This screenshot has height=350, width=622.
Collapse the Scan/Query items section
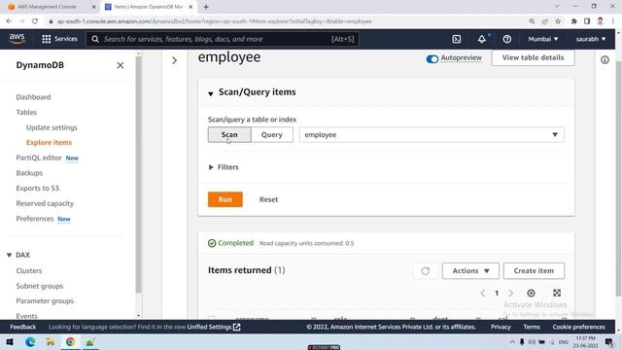(x=211, y=93)
